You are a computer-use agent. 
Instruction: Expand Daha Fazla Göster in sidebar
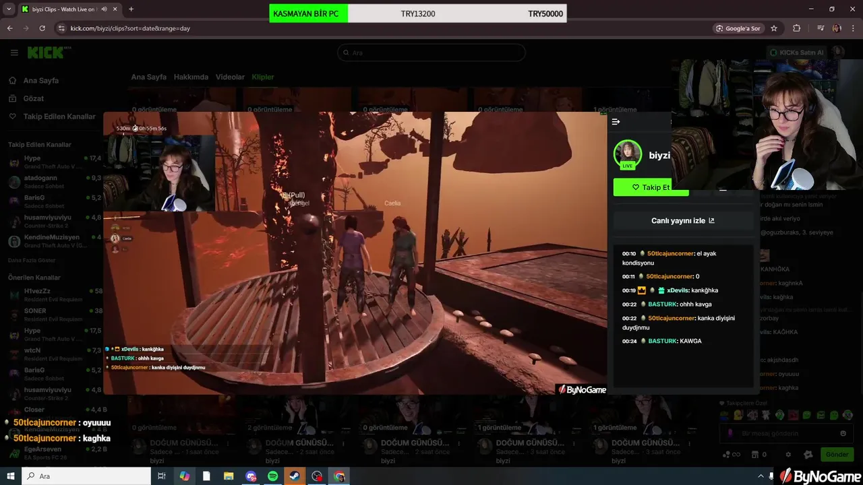tap(32, 260)
